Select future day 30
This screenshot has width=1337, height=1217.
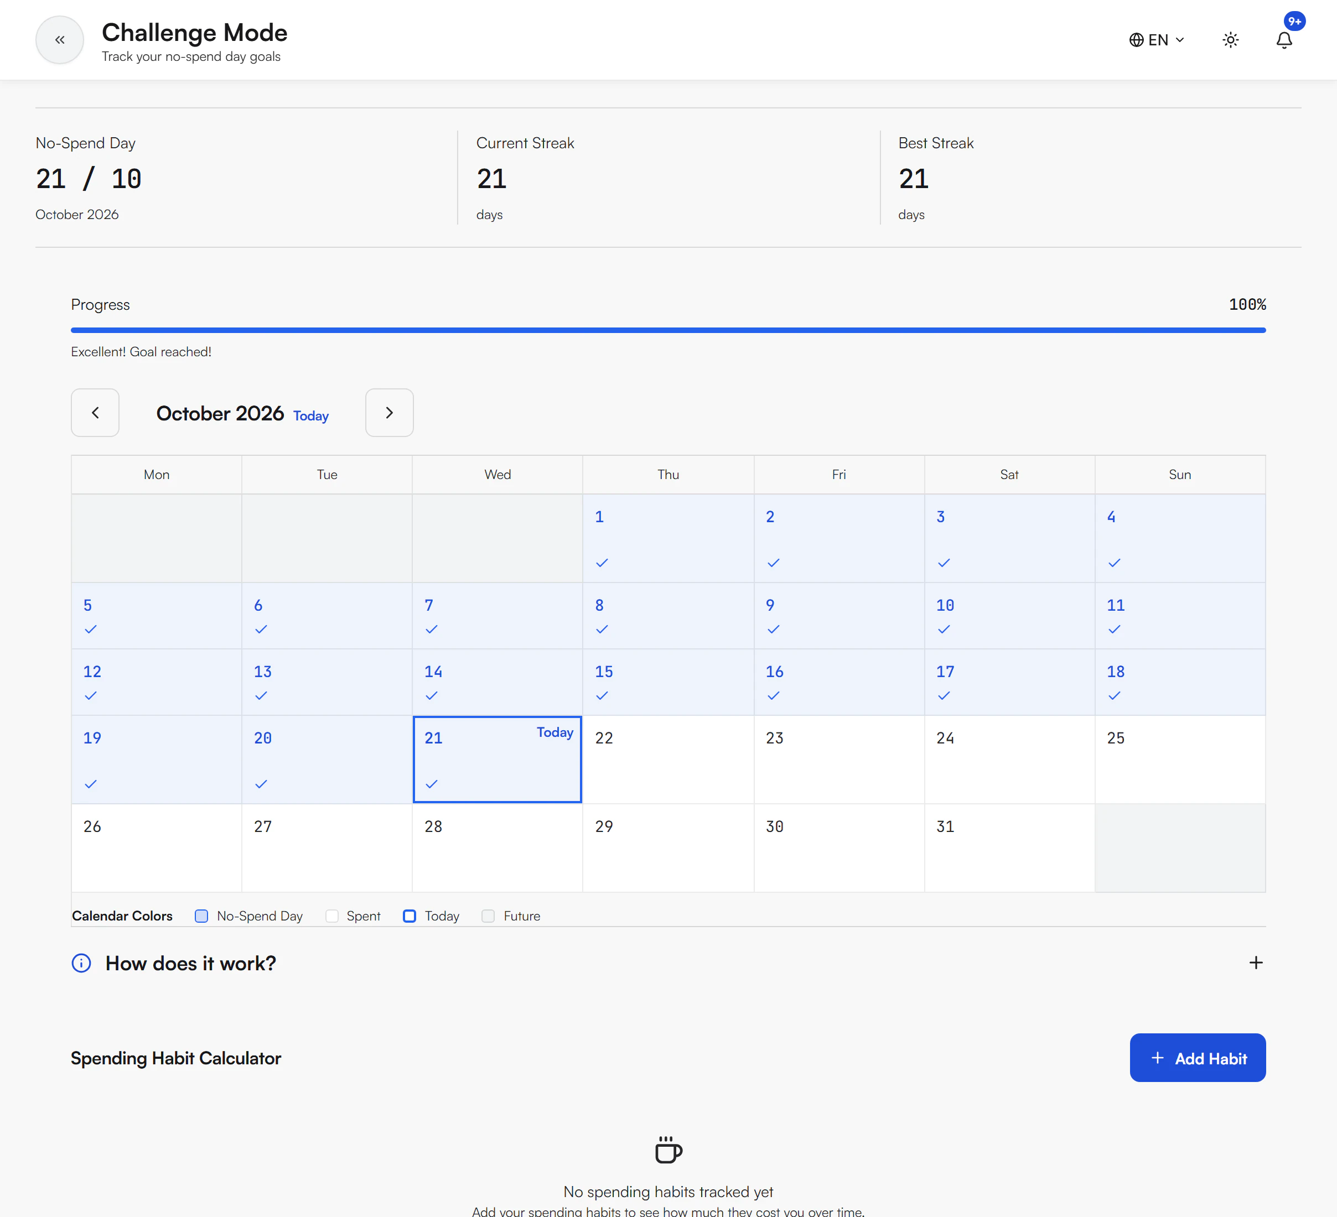838,848
